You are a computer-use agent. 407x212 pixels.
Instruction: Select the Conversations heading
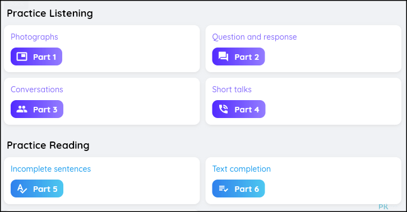37,89
